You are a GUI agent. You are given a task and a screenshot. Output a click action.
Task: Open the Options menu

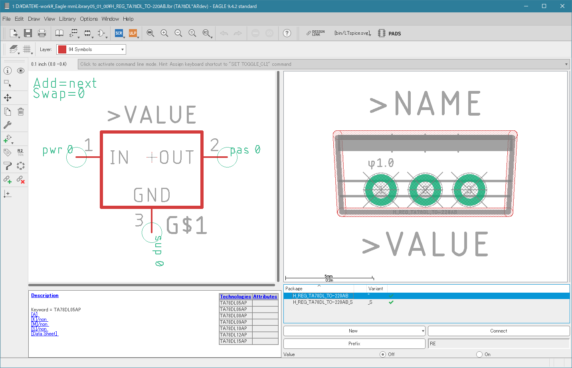89,19
